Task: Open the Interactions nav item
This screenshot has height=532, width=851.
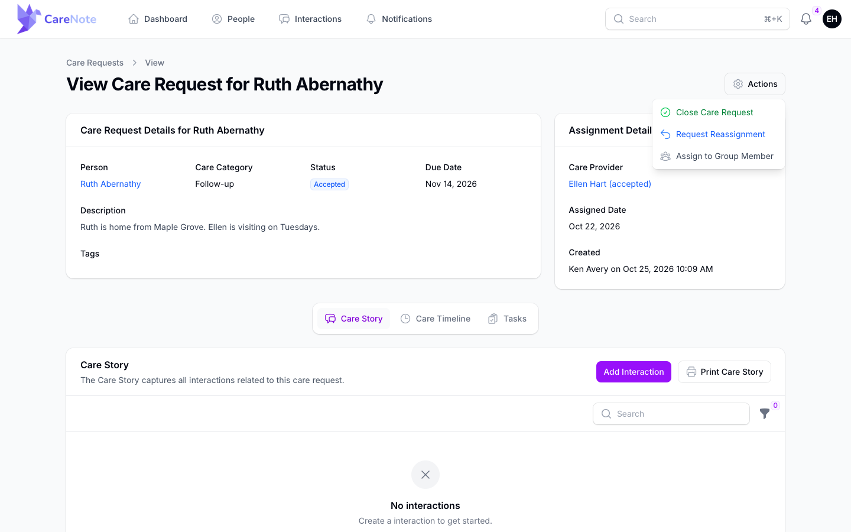Action: [x=310, y=19]
